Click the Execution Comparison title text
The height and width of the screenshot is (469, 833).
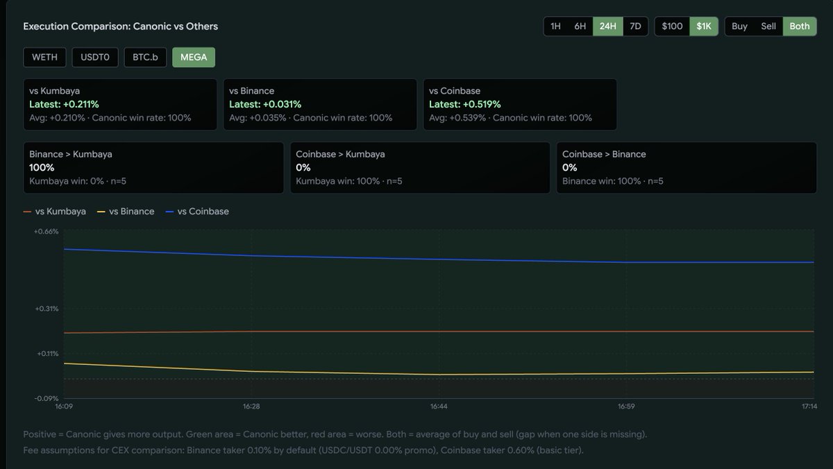click(120, 26)
